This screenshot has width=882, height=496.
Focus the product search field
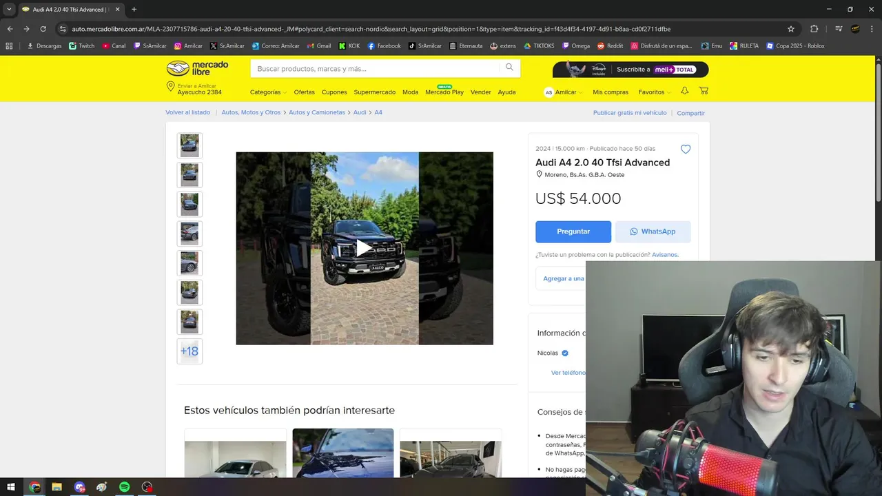click(x=376, y=68)
